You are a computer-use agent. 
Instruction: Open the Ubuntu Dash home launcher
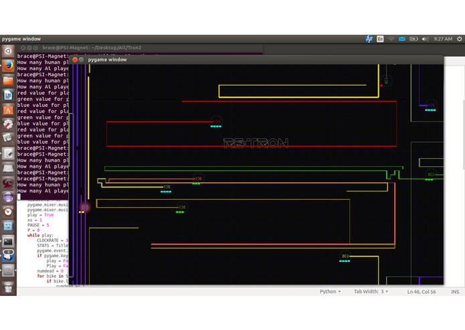(8, 51)
